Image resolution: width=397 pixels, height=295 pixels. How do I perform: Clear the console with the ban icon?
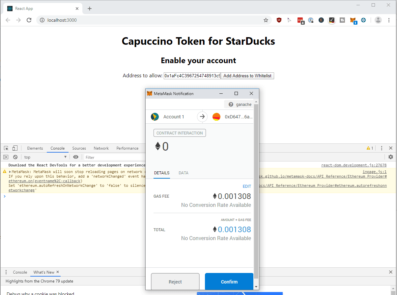tap(15, 157)
